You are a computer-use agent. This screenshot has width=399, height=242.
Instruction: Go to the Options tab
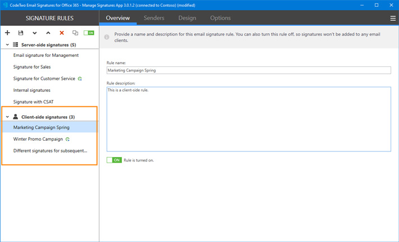tap(220, 18)
